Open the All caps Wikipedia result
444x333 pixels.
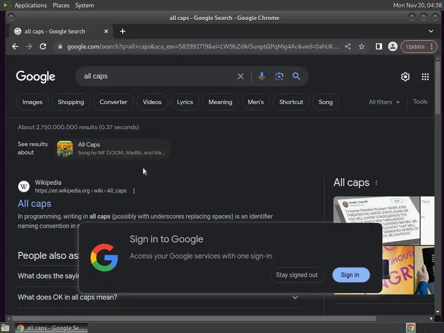point(35,204)
